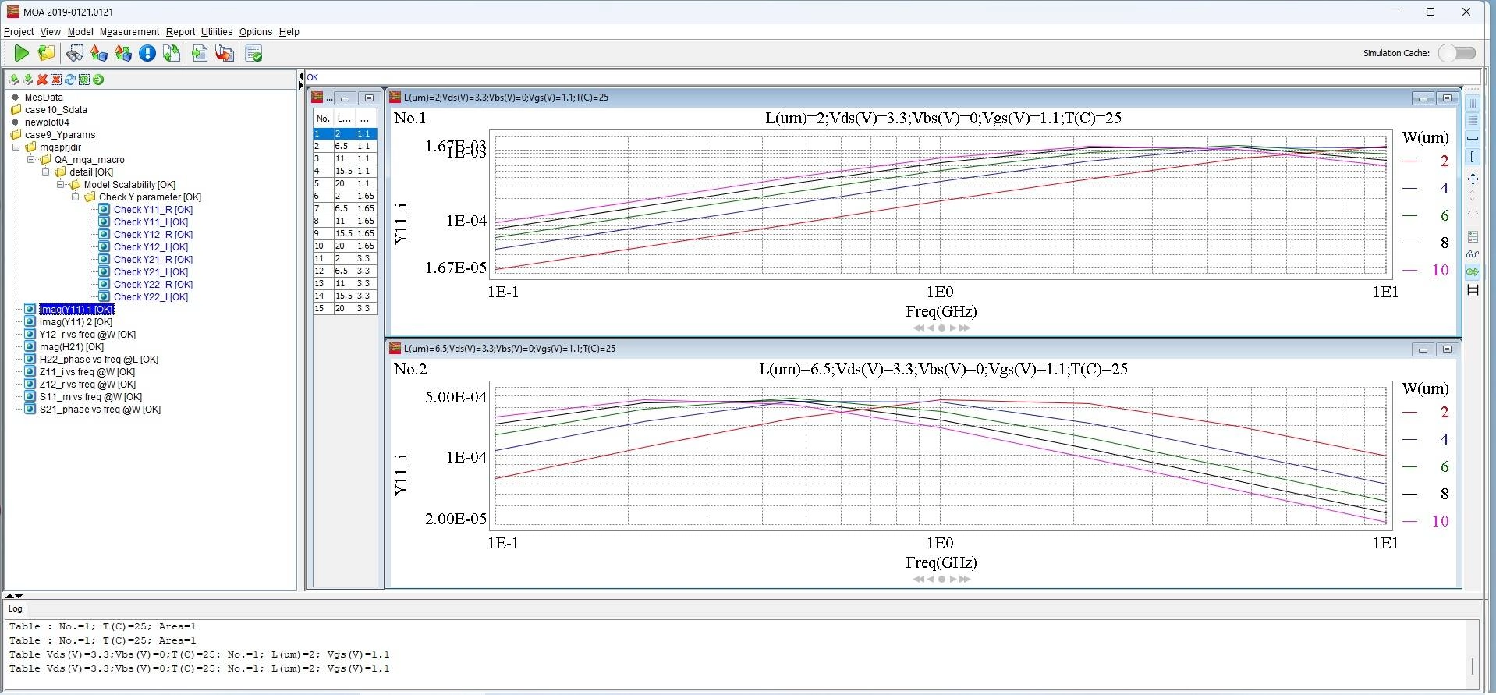The image size is (1496, 695).
Task: Click the magenta W=10 legend entry in plot No.1
Action: click(1426, 270)
